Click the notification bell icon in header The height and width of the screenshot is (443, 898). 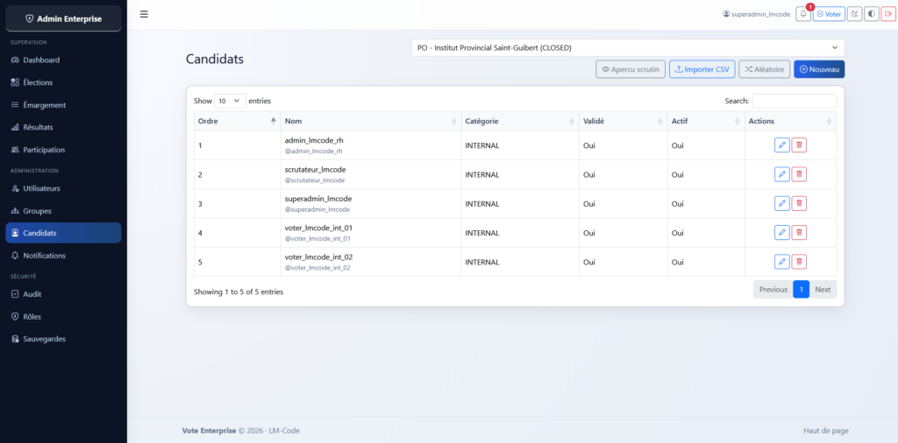[x=803, y=14]
